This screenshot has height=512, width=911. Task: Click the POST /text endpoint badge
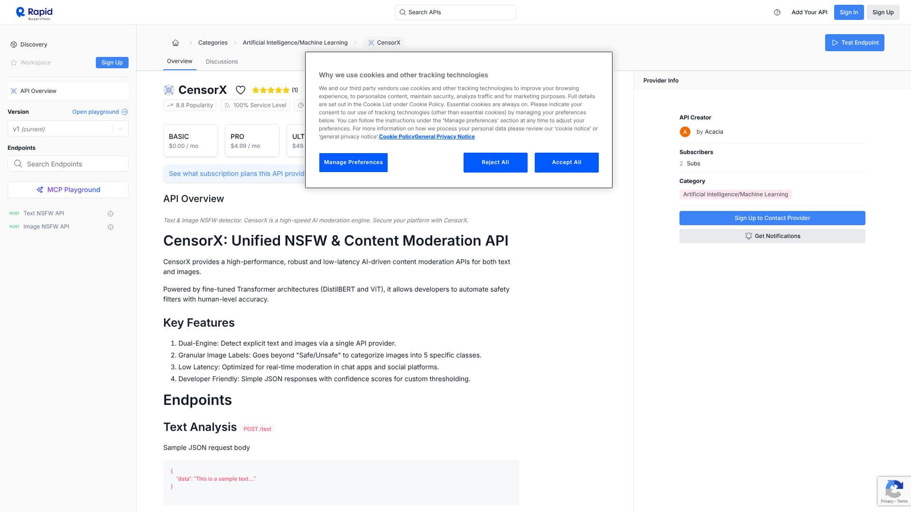click(x=257, y=429)
